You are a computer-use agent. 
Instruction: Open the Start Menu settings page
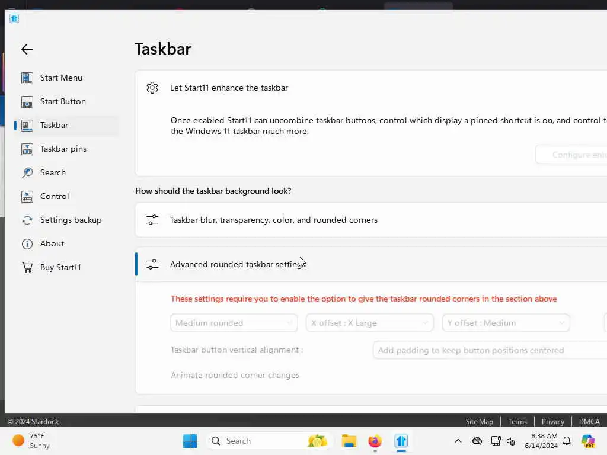tap(61, 78)
